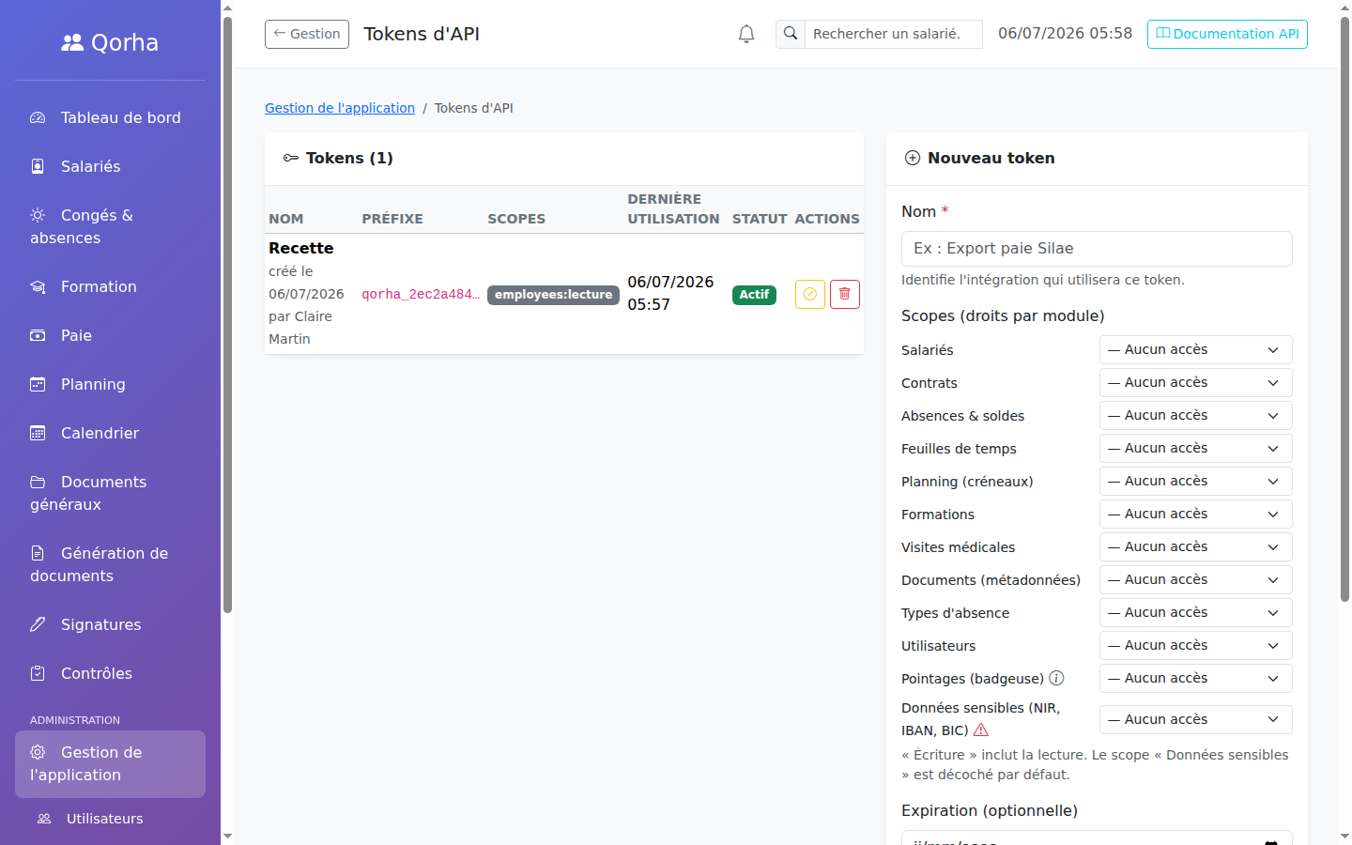
Task: Open Tableau de bord in the sidebar
Action: click(x=110, y=117)
